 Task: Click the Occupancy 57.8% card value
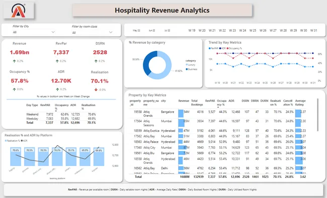(x=20, y=81)
